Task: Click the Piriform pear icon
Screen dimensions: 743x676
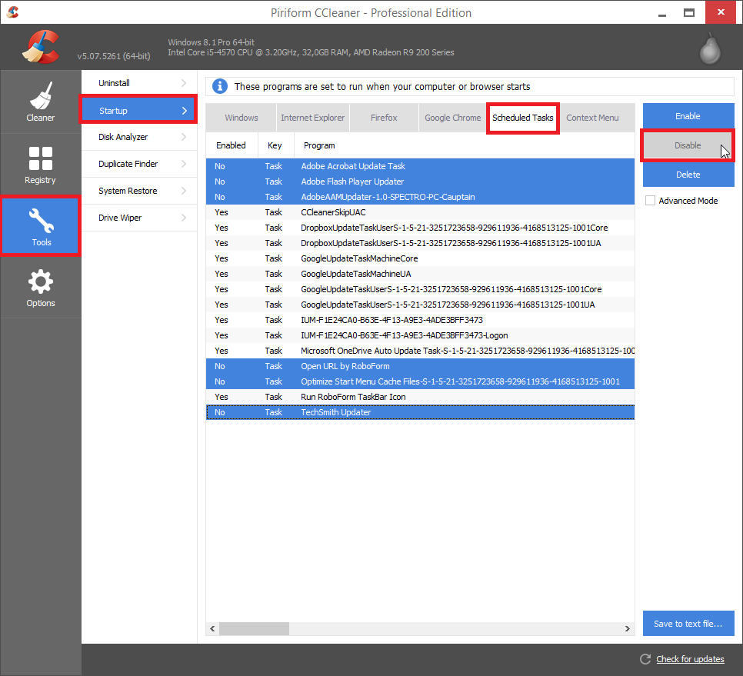Action: pyautogui.click(x=710, y=48)
